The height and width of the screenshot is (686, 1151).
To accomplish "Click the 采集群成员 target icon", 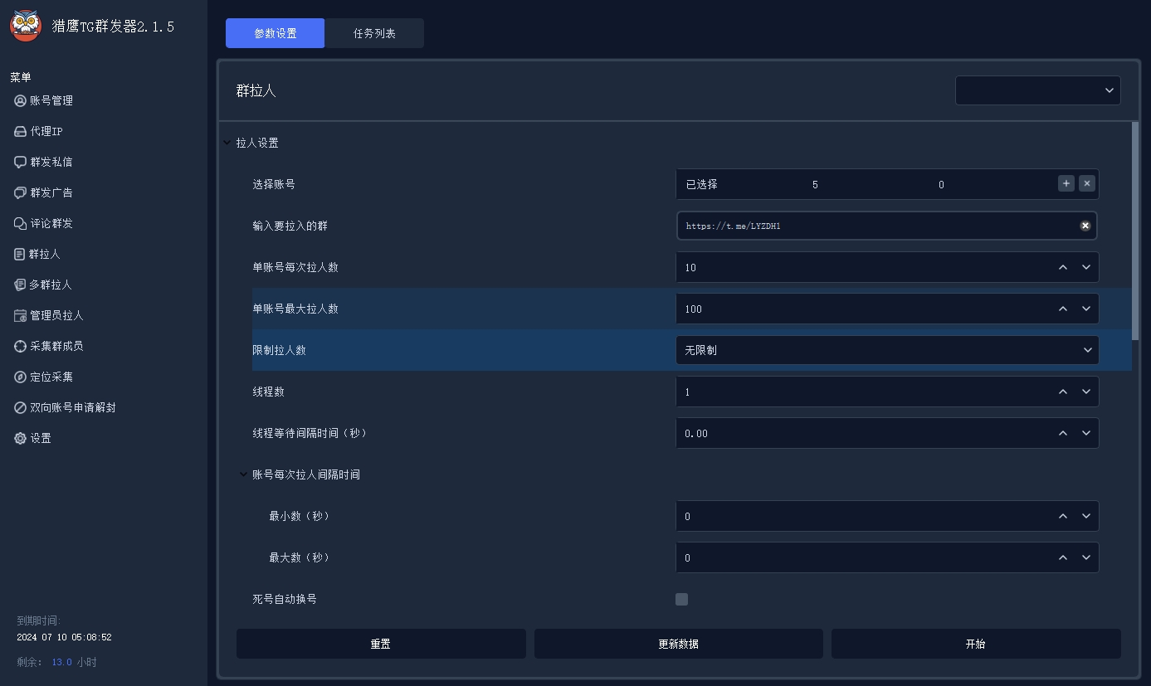I will point(21,346).
